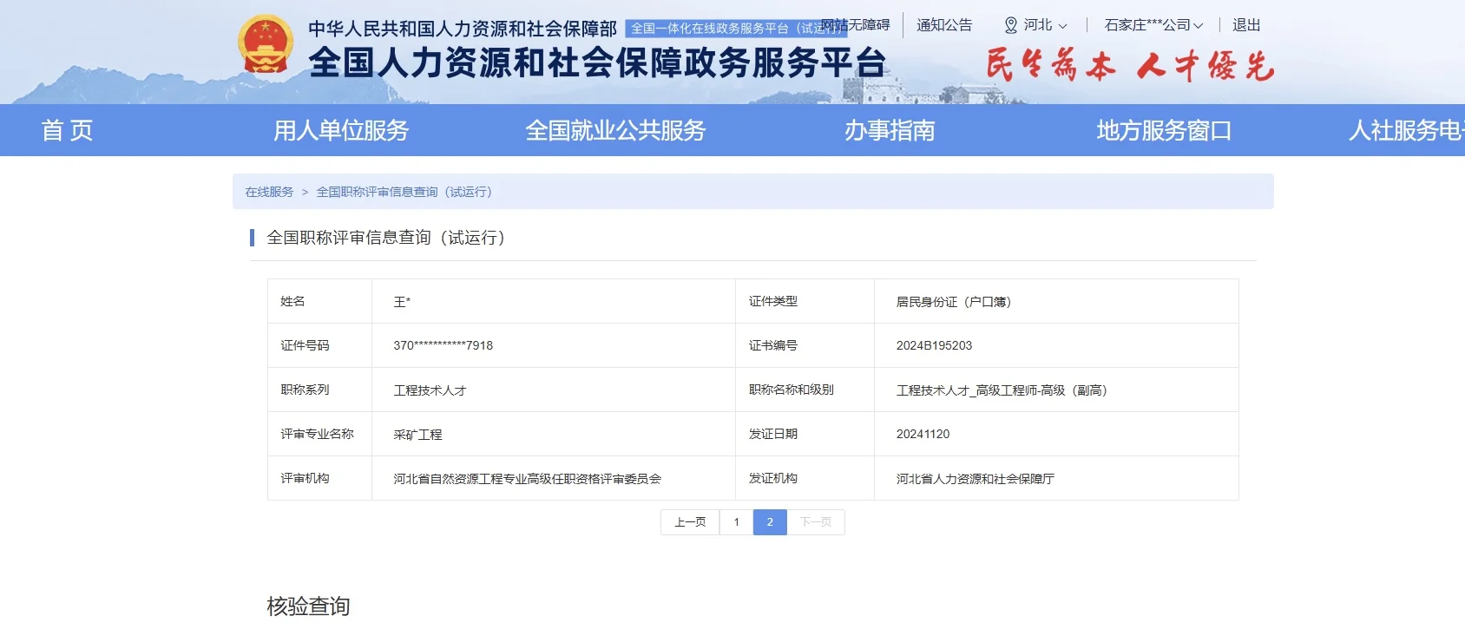
Task: Open the 全国就业公共服务 menu
Action: tap(615, 130)
